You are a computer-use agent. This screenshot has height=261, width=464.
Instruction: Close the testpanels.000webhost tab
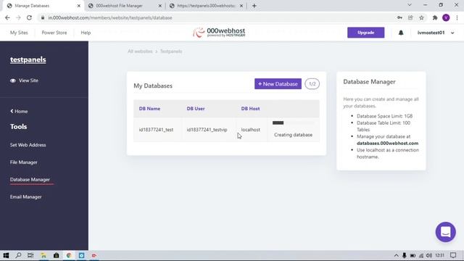tap(241, 6)
